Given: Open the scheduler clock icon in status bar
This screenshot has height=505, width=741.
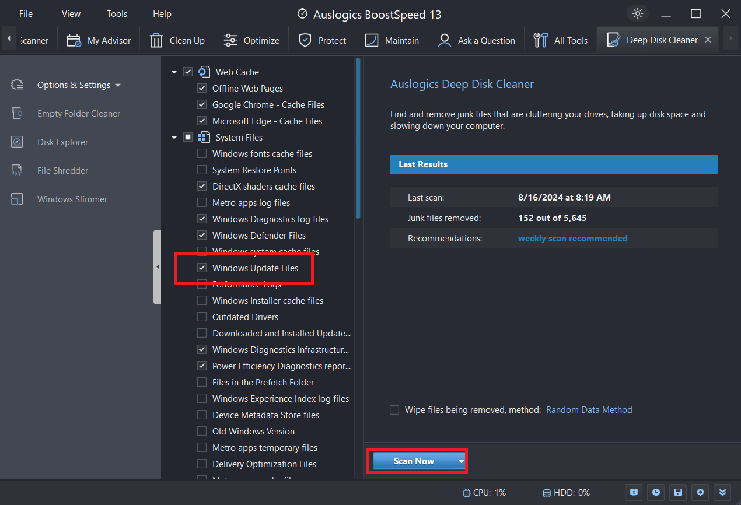Looking at the screenshot, I should tap(656, 492).
